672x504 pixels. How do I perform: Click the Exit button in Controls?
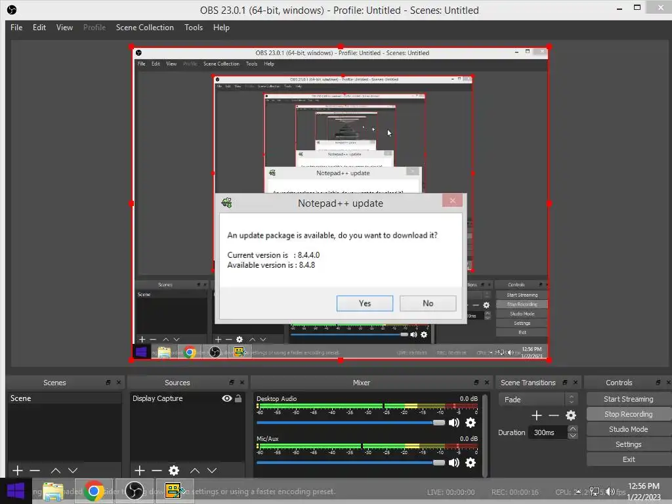(x=628, y=459)
